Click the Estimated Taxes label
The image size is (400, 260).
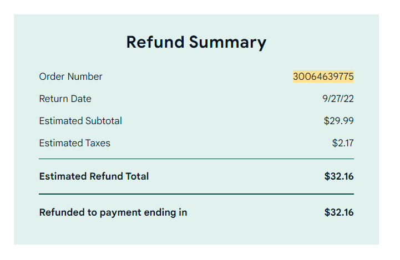click(x=75, y=143)
